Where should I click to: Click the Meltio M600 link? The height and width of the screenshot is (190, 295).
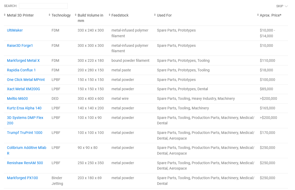point(17,98)
